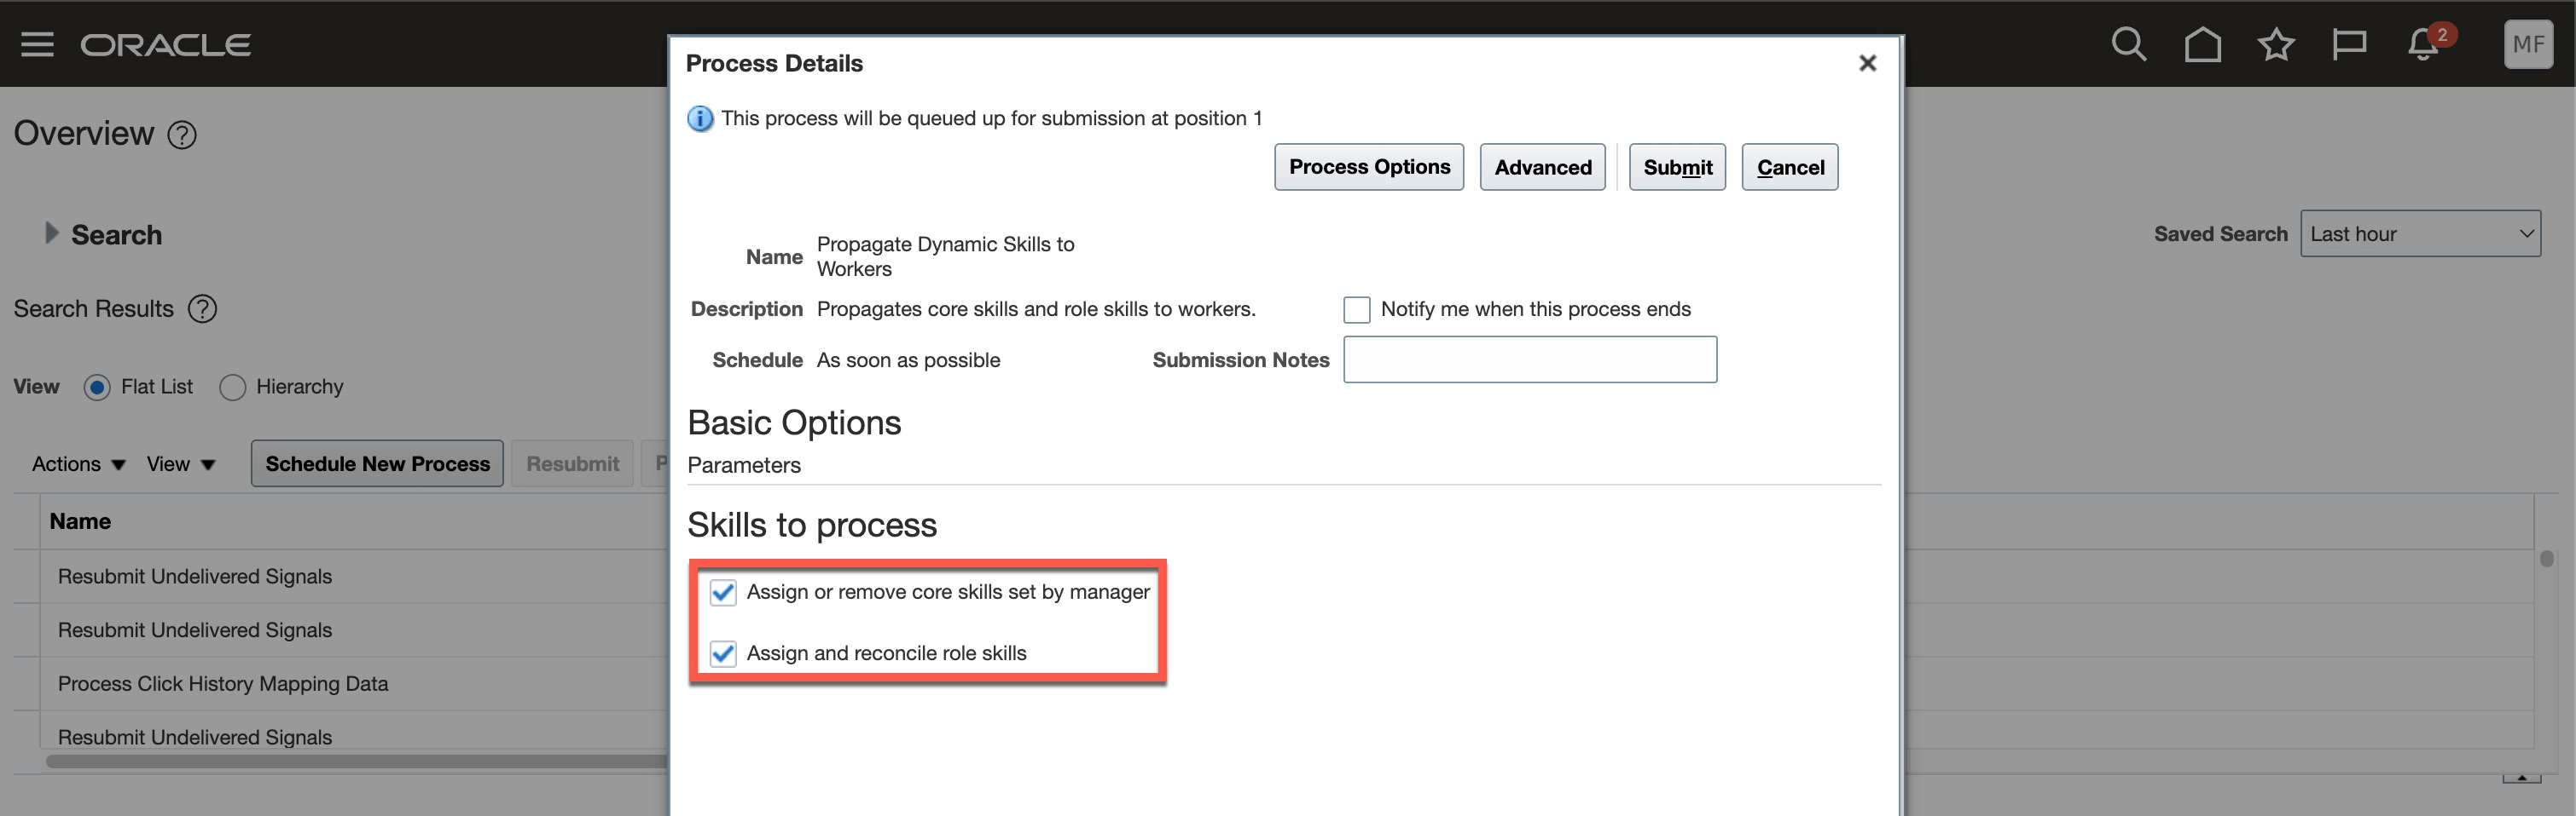Screen dimensions: 2576x816
Task: Uncheck Assign or remove core skills checkbox
Action: 723,592
